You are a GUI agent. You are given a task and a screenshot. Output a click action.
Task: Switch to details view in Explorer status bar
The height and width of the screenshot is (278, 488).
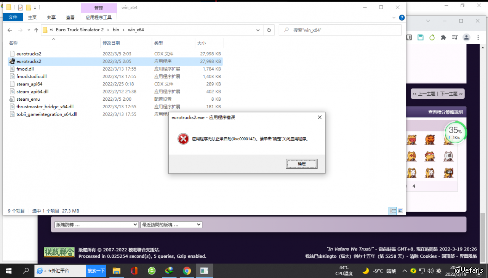tap(392, 211)
